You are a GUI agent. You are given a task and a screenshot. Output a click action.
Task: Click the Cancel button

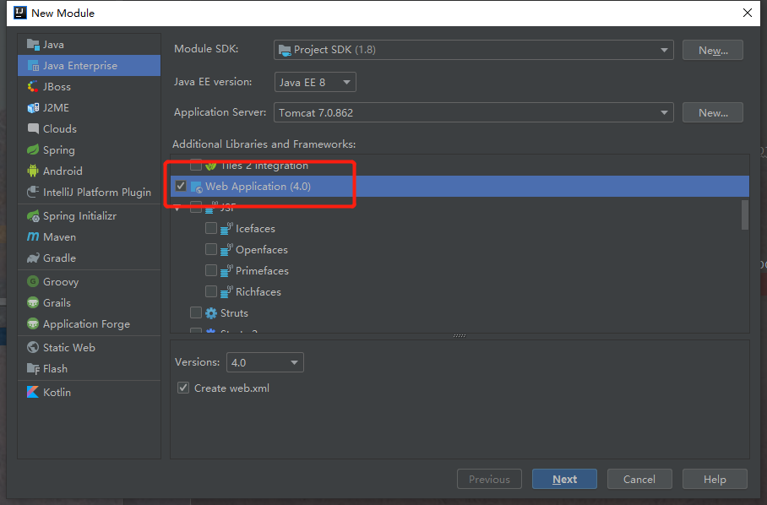tap(639, 479)
